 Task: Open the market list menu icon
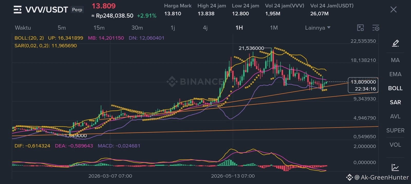click(x=17, y=10)
